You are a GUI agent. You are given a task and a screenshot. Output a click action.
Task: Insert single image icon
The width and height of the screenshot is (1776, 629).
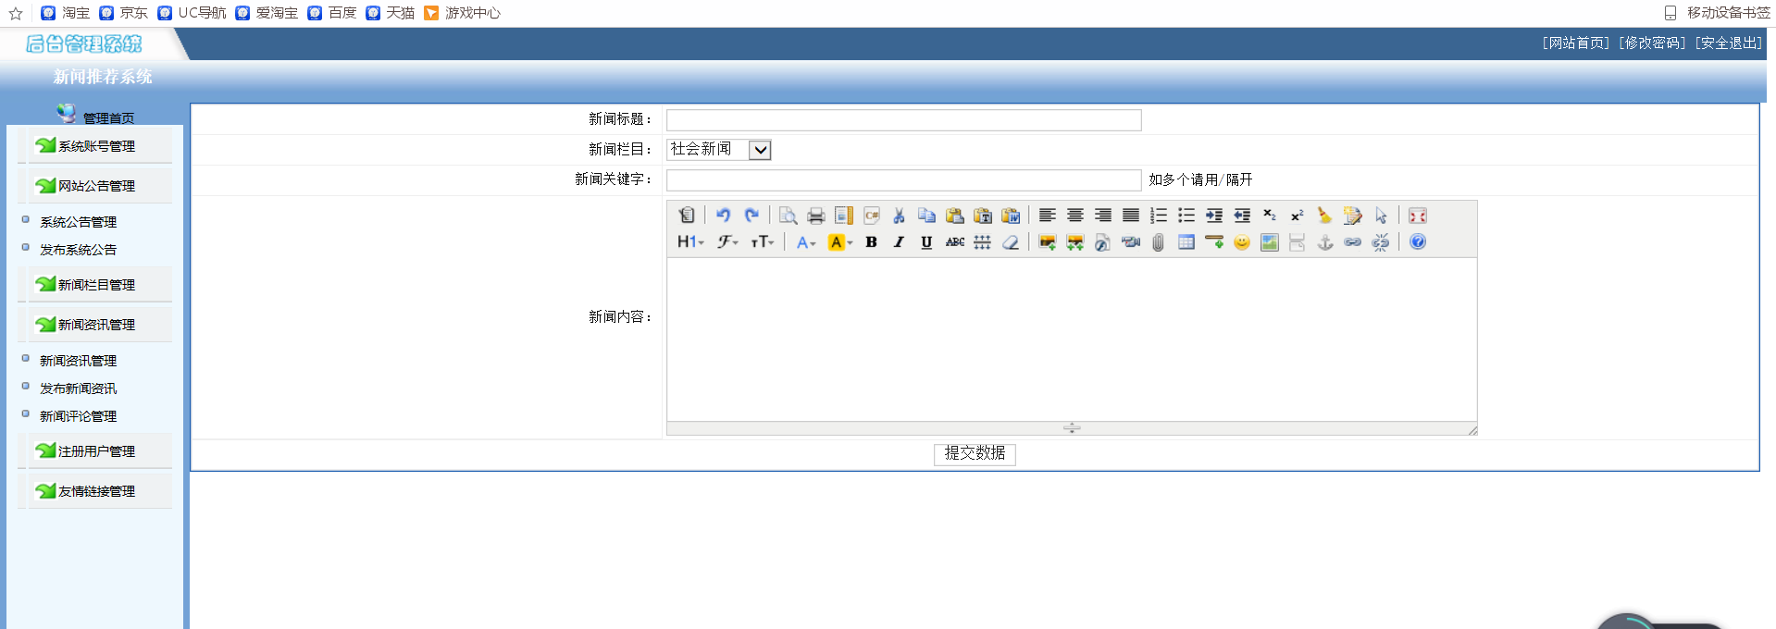[1048, 242]
